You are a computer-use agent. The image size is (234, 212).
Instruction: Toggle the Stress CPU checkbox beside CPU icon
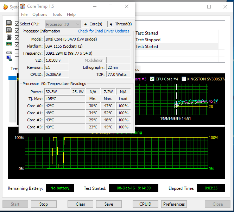click(x=17, y=23)
